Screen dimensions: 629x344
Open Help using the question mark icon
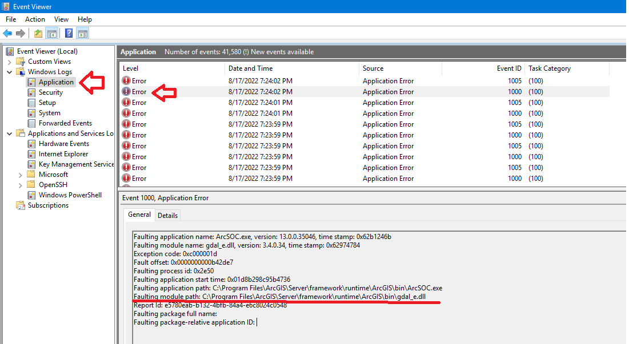(x=68, y=33)
